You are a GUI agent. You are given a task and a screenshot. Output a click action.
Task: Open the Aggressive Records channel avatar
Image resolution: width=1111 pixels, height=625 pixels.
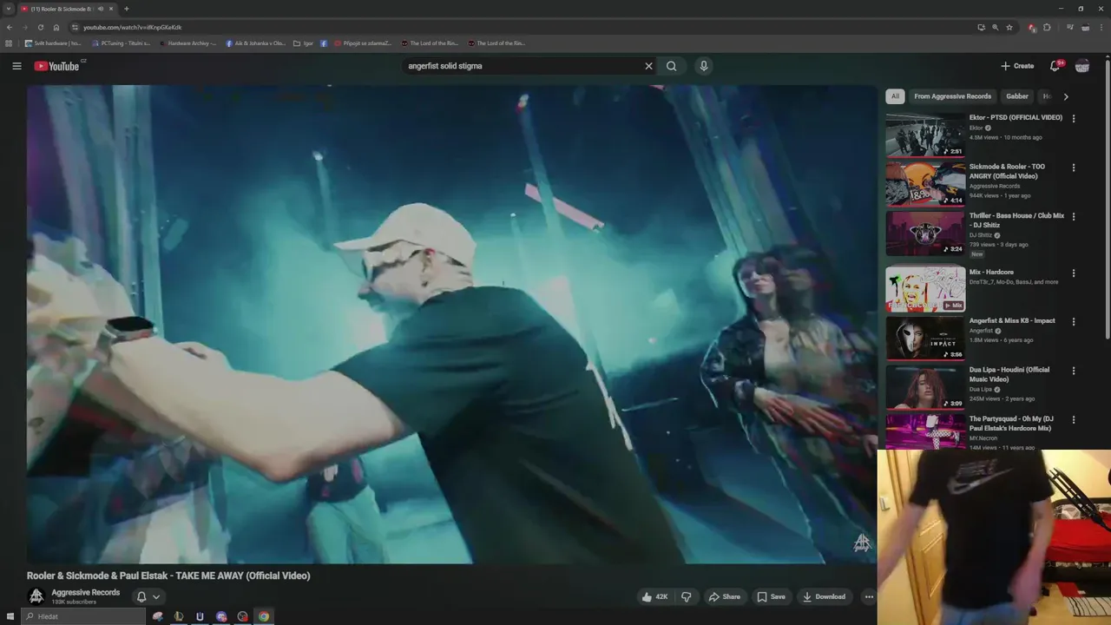tap(36, 596)
